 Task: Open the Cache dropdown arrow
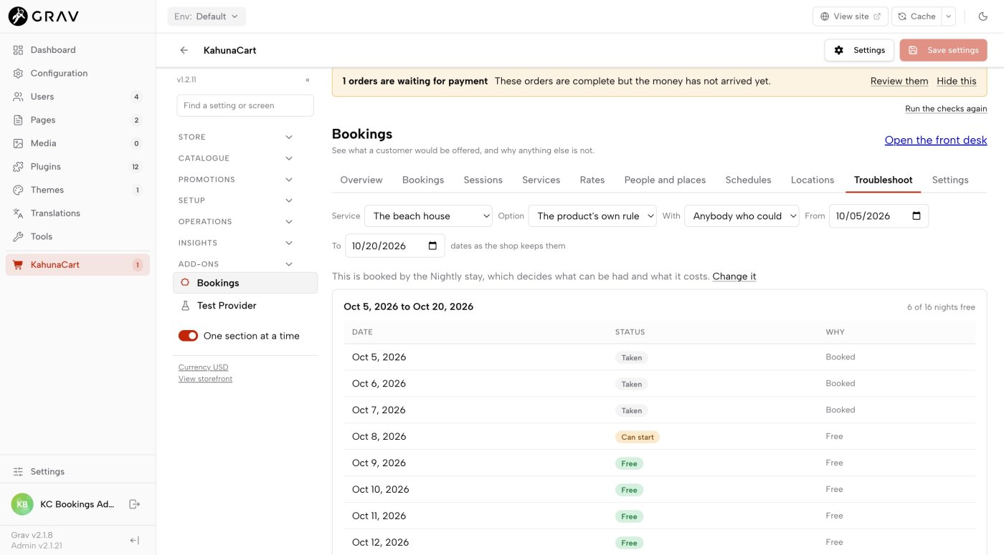tap(949, 16)
